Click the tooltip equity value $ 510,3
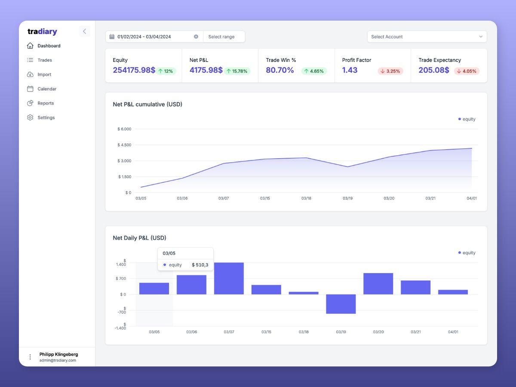Viewport: 516px width, 387px height. pyautogui.click(x=200, y=265)
